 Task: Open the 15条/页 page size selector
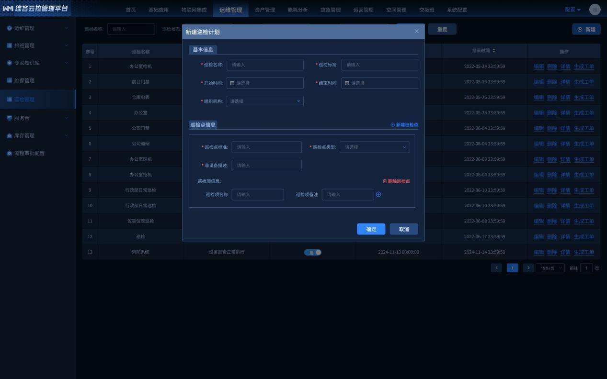[550, 268]
